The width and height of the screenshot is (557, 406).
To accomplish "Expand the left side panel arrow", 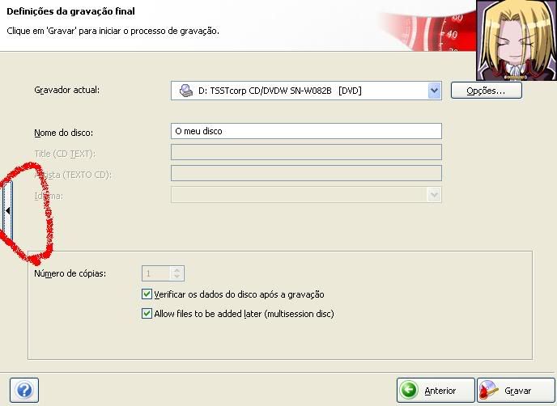I will [x=7, y=210].
